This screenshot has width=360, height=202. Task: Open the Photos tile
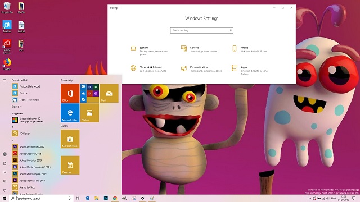89,113
